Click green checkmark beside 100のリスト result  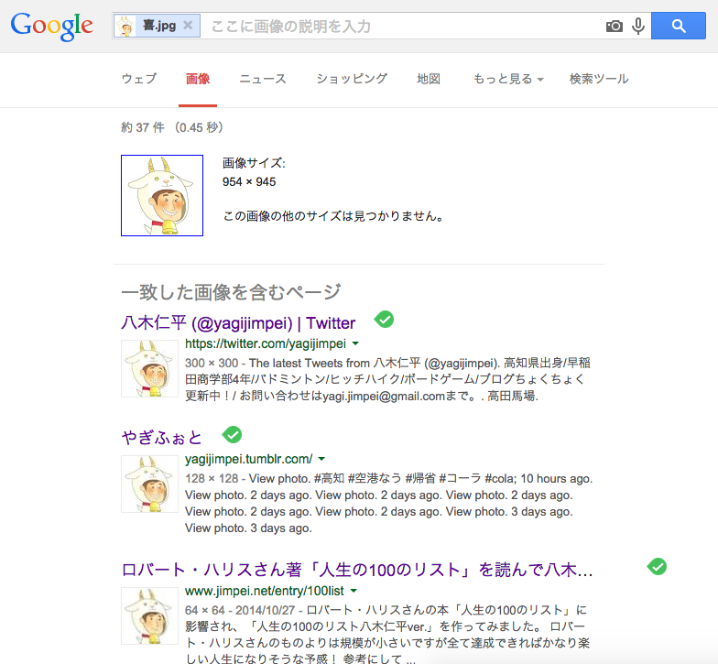[x=658, y=566]
